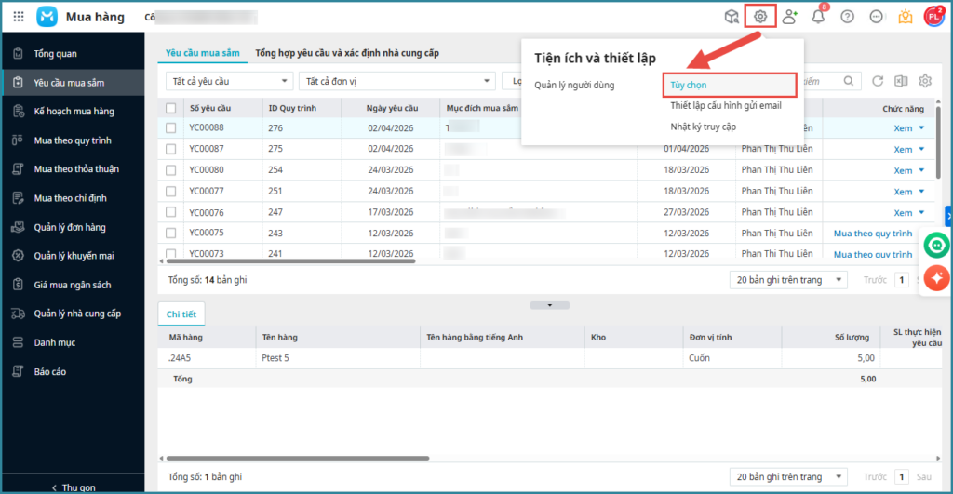Click the detail table horizontal scrollbar
Viewport: 953px width, 494px height.
click(298, 458)
